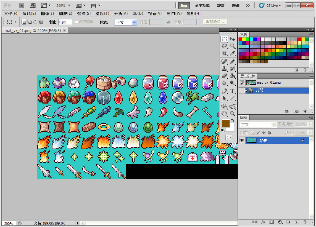The image size is (316, 227).
Task: Open Mini Bridge from the top bar
Action: click(x=33, y=6)
